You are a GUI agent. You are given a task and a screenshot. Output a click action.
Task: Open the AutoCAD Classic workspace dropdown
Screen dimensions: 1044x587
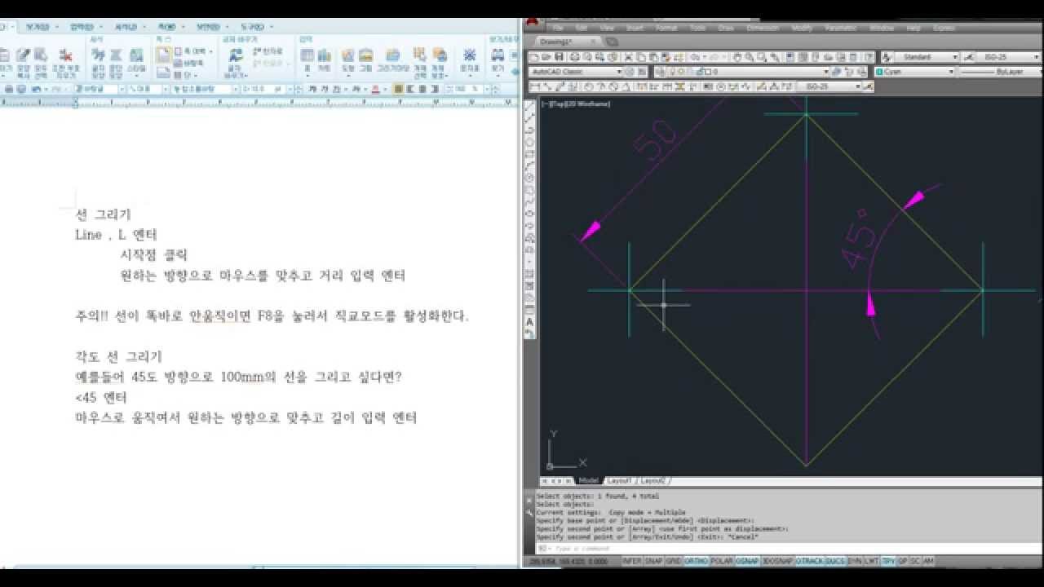coord(575,72)
